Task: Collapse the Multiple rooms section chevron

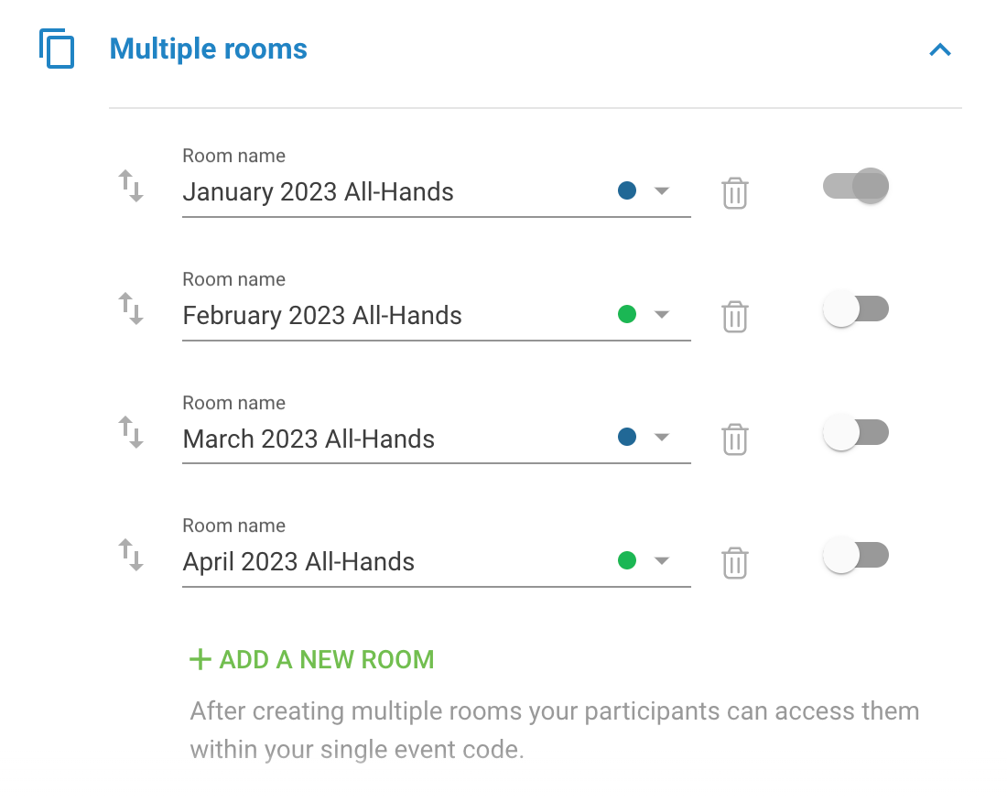Action: pyautogui.click(x=940, y=49)
